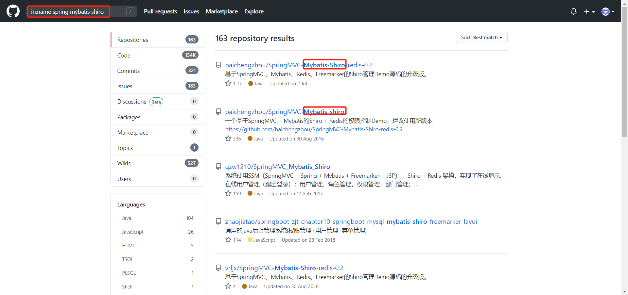
Task: Click the 154K count badge on Code
Action: [190, 55]
